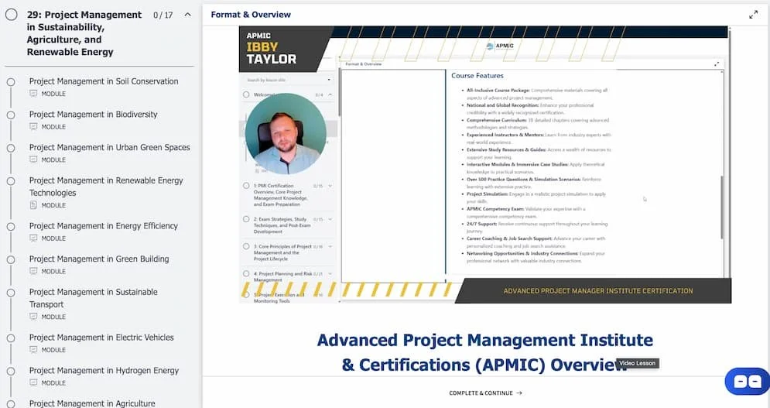Open Project Management in Sustainable Transport module
Viewport: 770px width, 408px height.
coord(94,298)
